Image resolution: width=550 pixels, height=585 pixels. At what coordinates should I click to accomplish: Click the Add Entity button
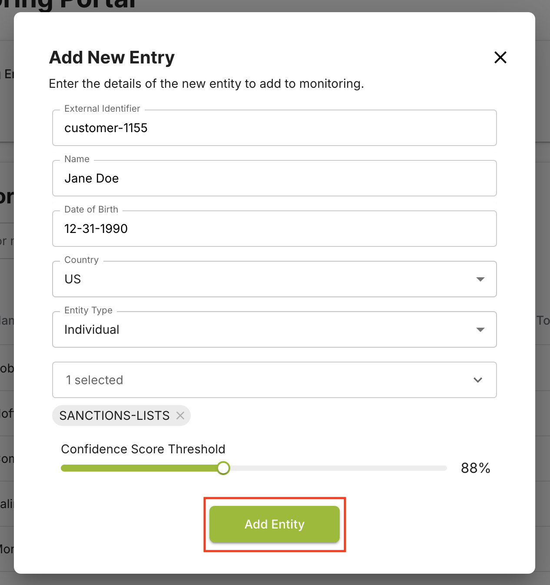click(275, 524)
